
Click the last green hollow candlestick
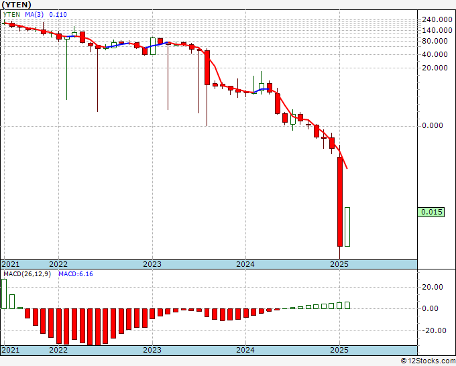(347, 227)
